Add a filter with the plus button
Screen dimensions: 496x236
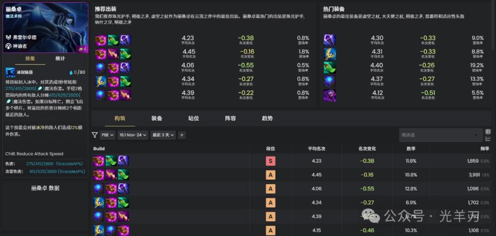pyautogui.click(x=181, y=135)
